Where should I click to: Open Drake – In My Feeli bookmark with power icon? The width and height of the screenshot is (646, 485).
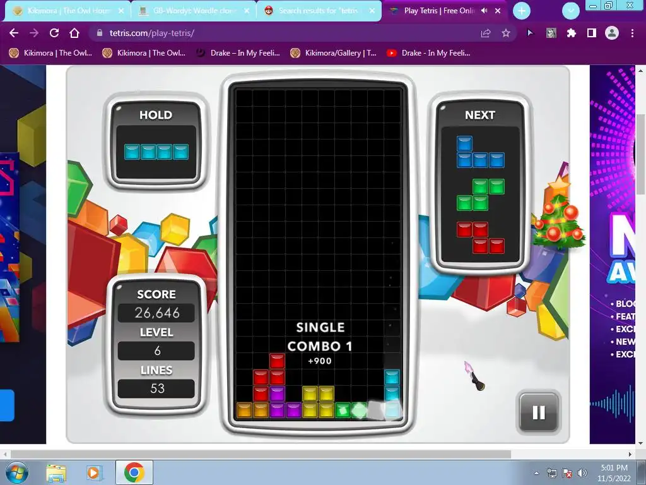238,53
